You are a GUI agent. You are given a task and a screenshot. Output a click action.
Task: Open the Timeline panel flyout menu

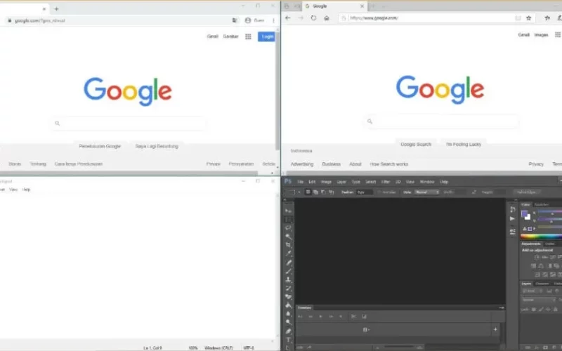click(502, 307)
